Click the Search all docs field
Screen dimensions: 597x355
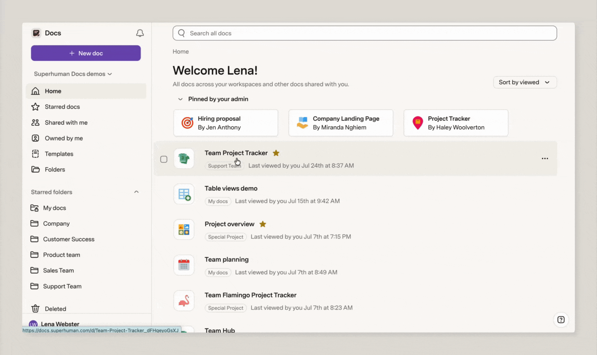[x=365, y=33]
